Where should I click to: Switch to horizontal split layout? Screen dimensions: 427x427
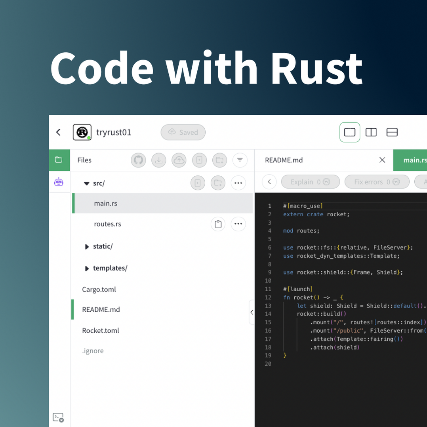392,132
